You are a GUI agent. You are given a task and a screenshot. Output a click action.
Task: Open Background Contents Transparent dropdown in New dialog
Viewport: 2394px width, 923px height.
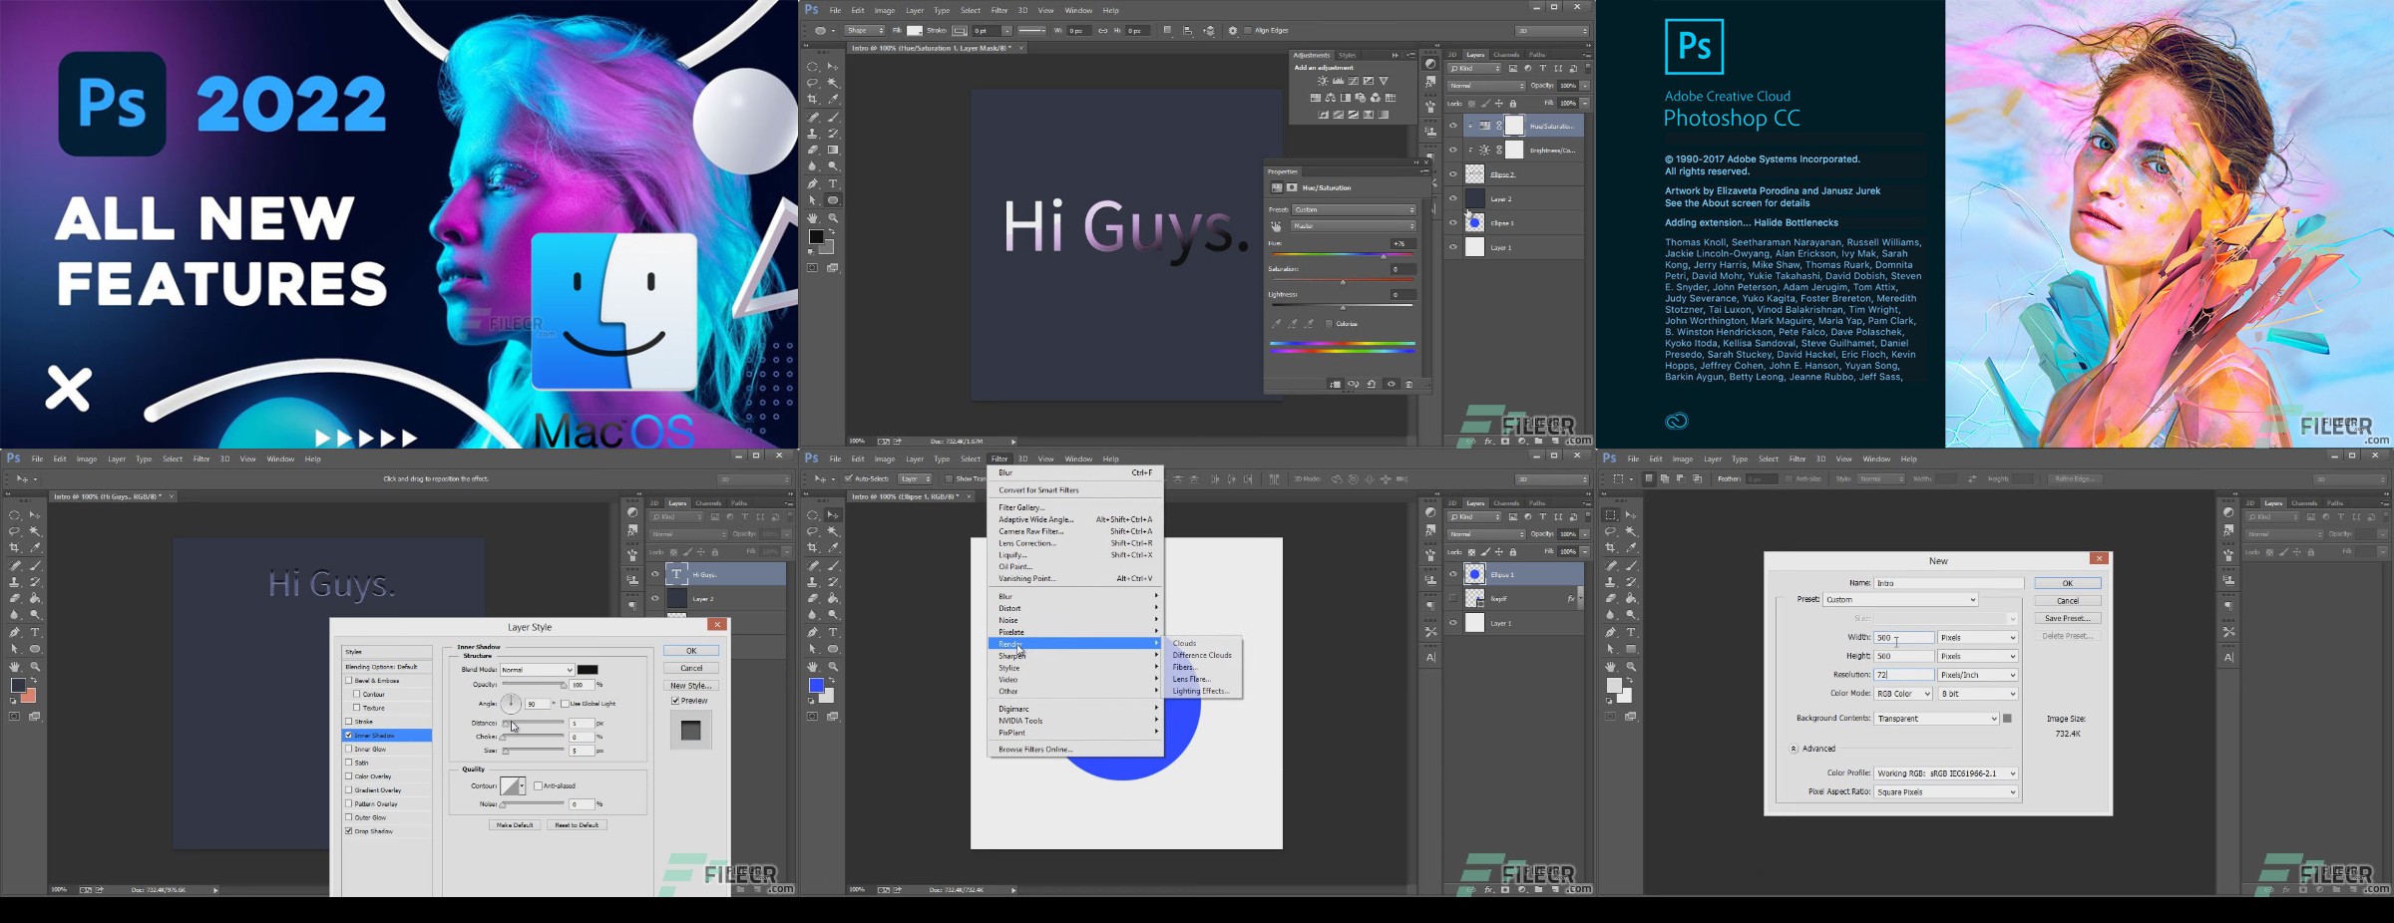pyautogui.click(x=1936, y=719)
